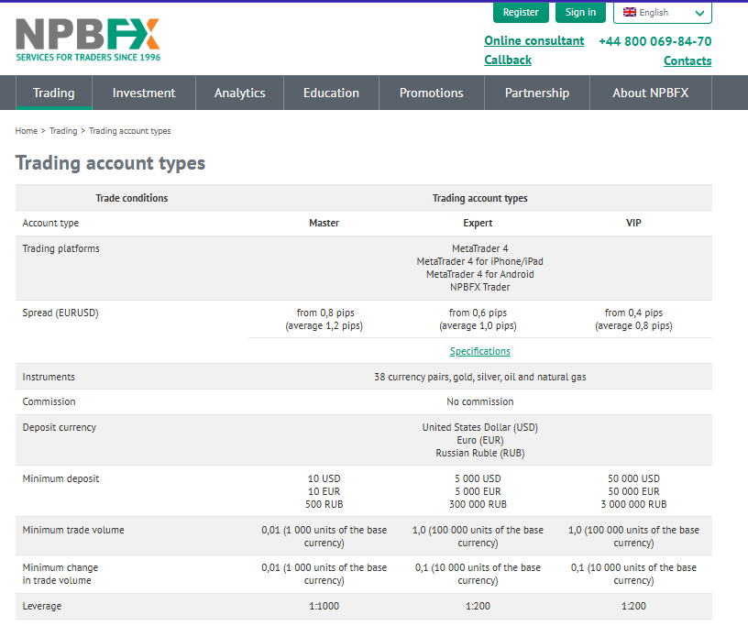Click '10 USD' Master minimum deposit
Image resolution: width=748 pixels, height=626 pixels.
click(324, 478)
